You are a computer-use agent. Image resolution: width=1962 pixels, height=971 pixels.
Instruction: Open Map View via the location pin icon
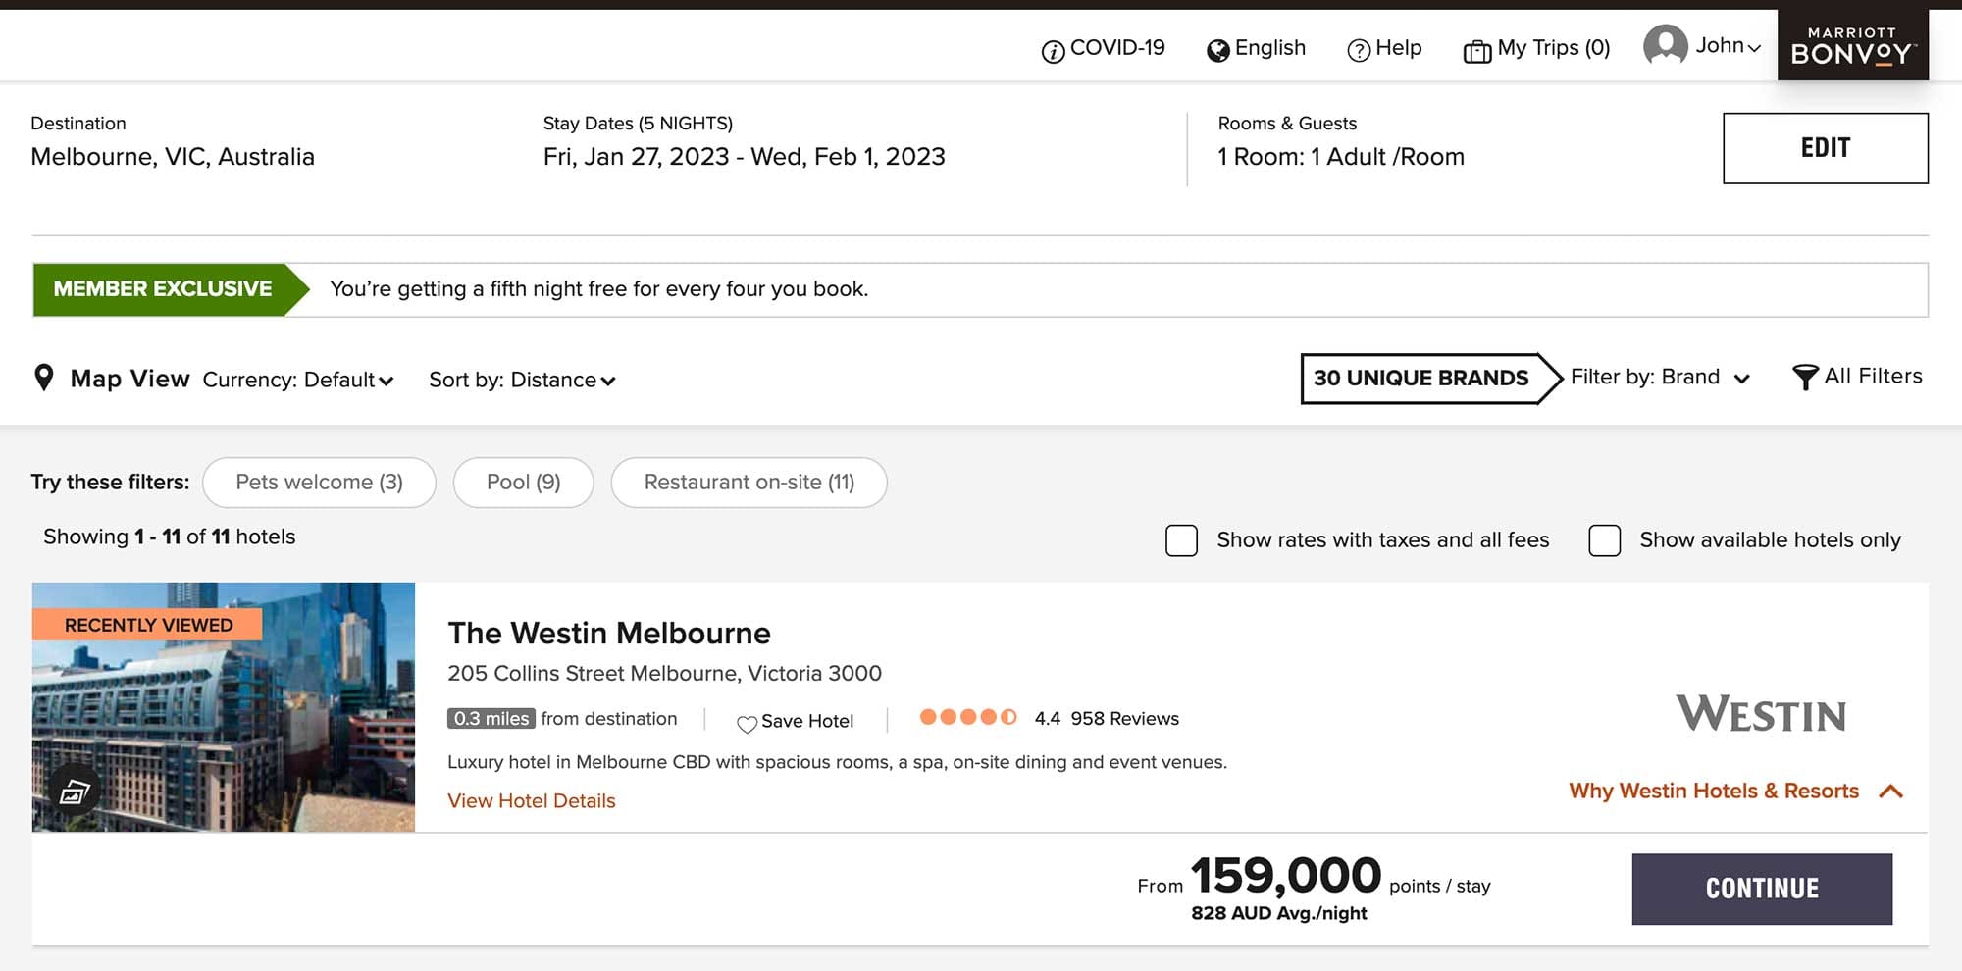pyautogui.click(x=44, y=378)
